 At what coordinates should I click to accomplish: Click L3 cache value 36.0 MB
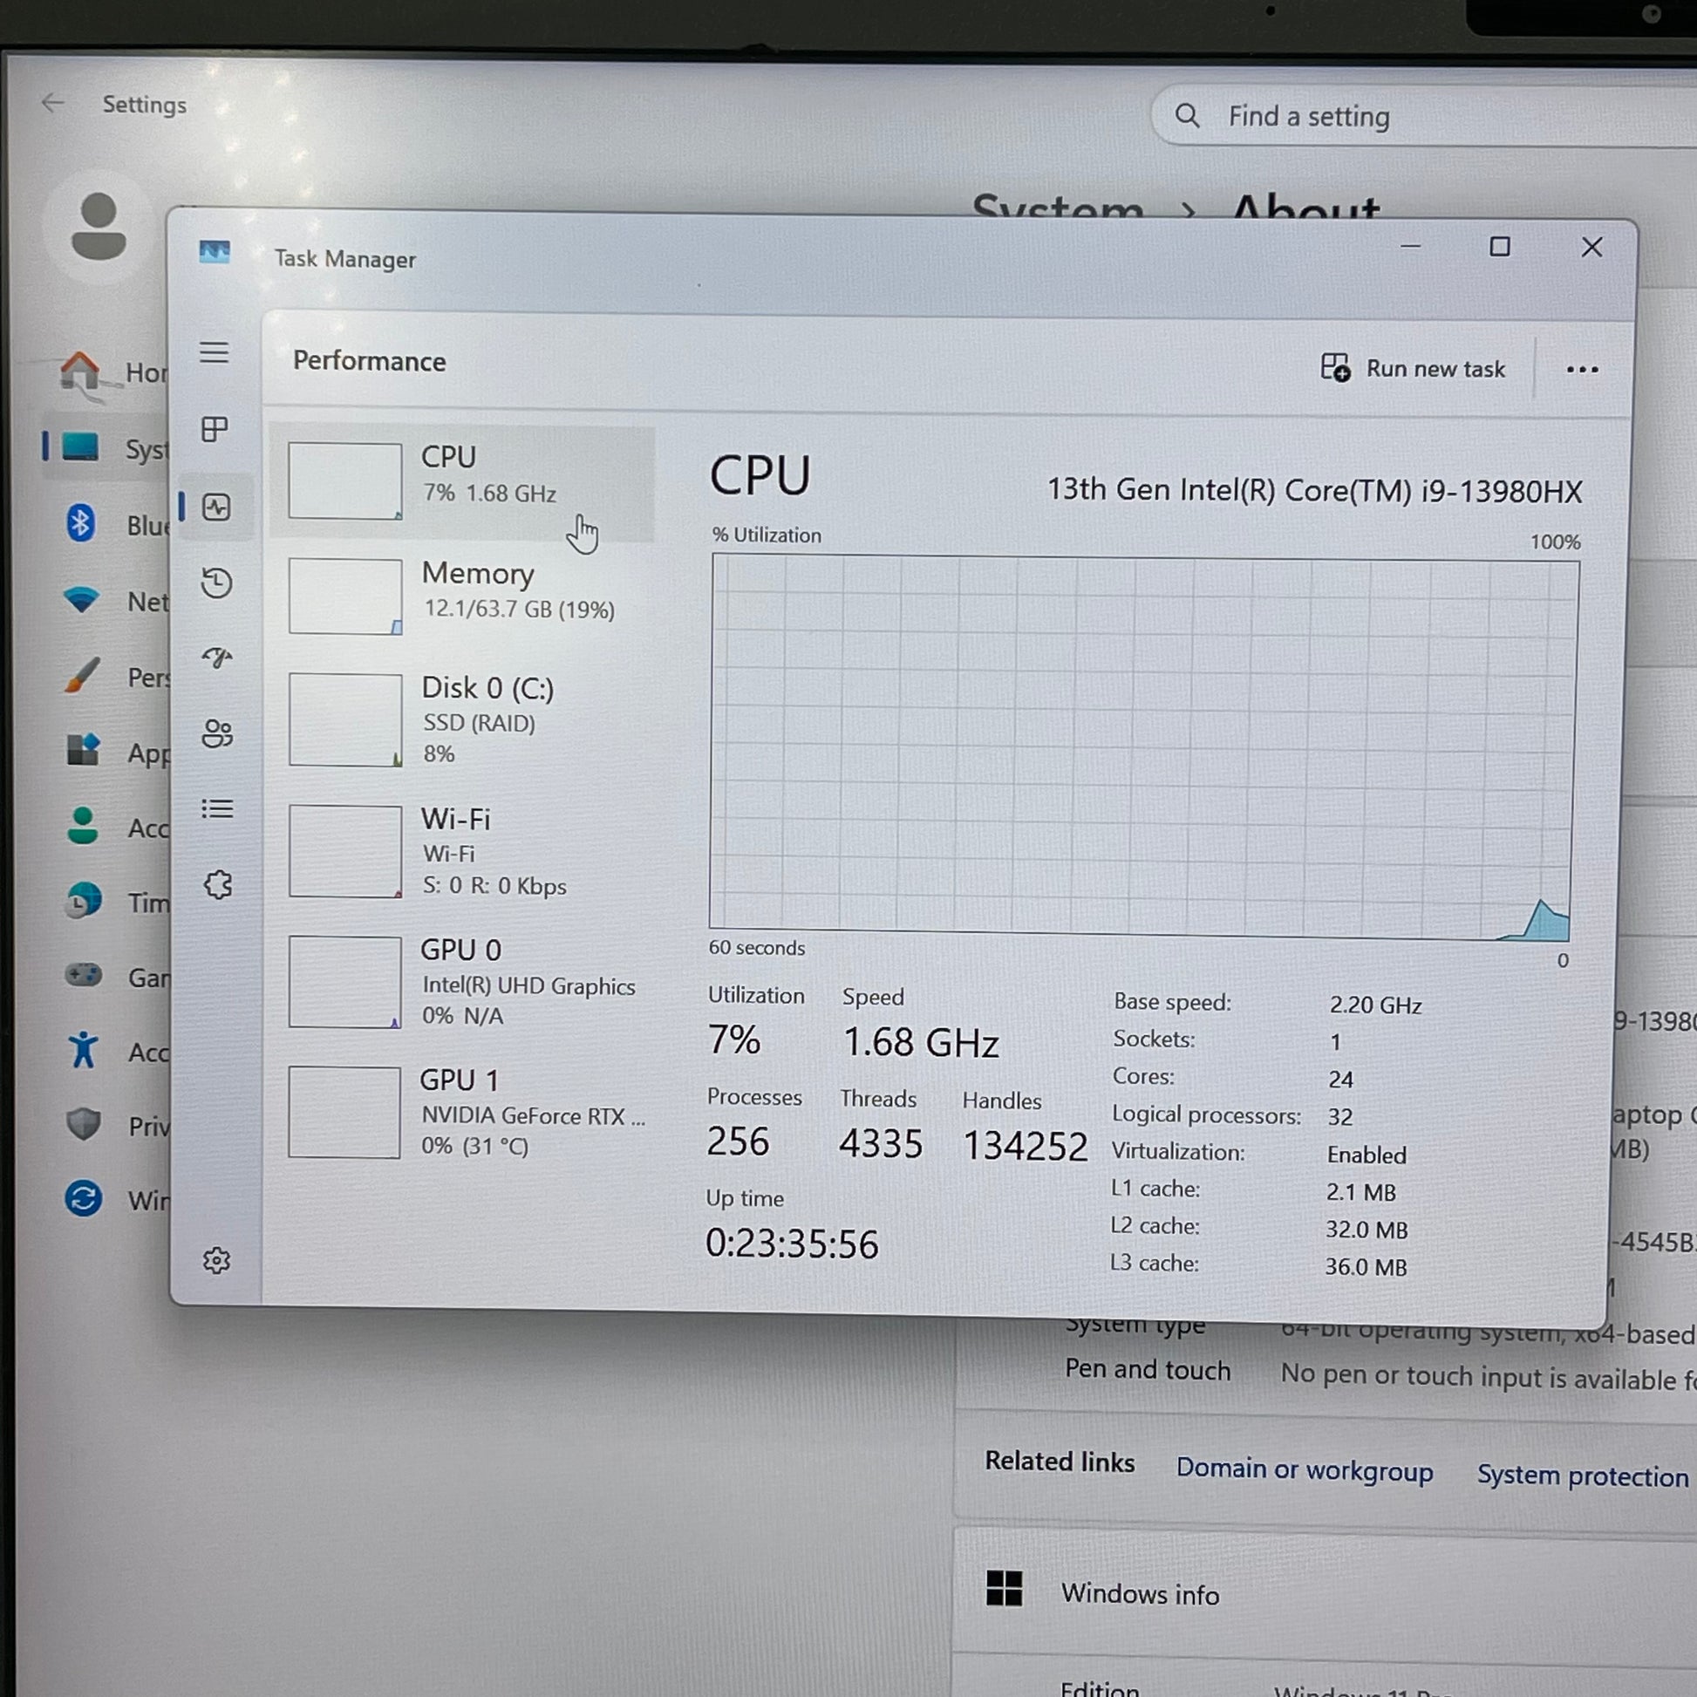(x=1366, y=1267)
